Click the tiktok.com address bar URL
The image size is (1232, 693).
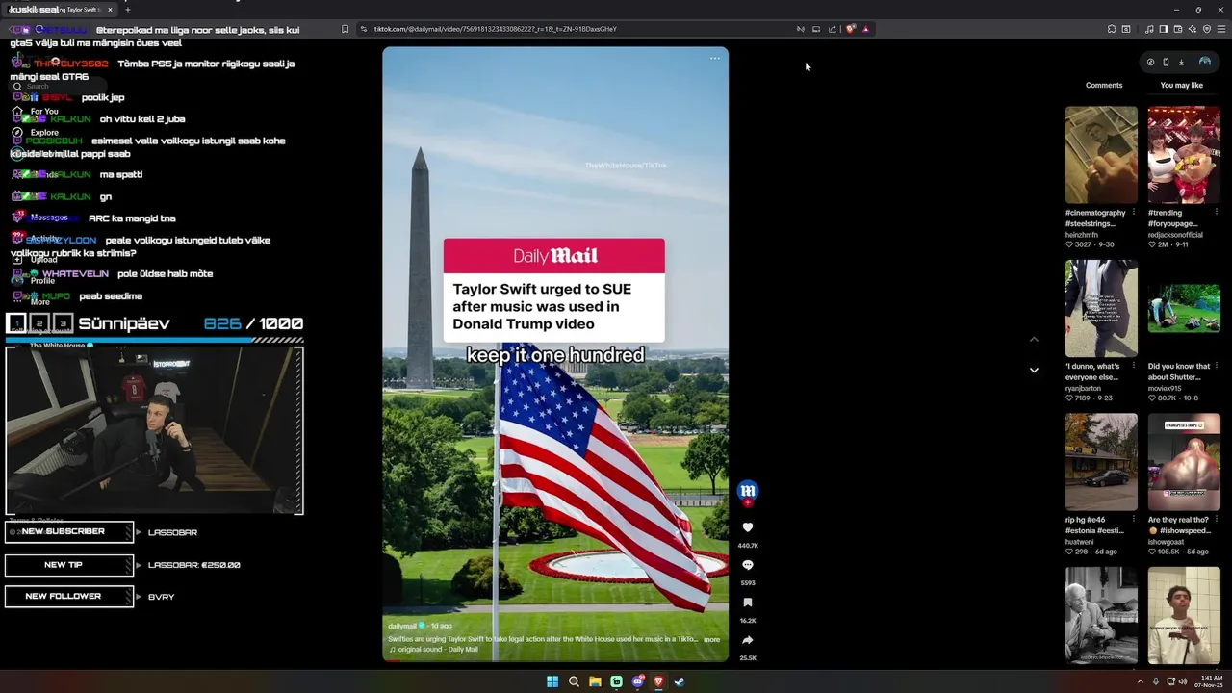(495, 29)
